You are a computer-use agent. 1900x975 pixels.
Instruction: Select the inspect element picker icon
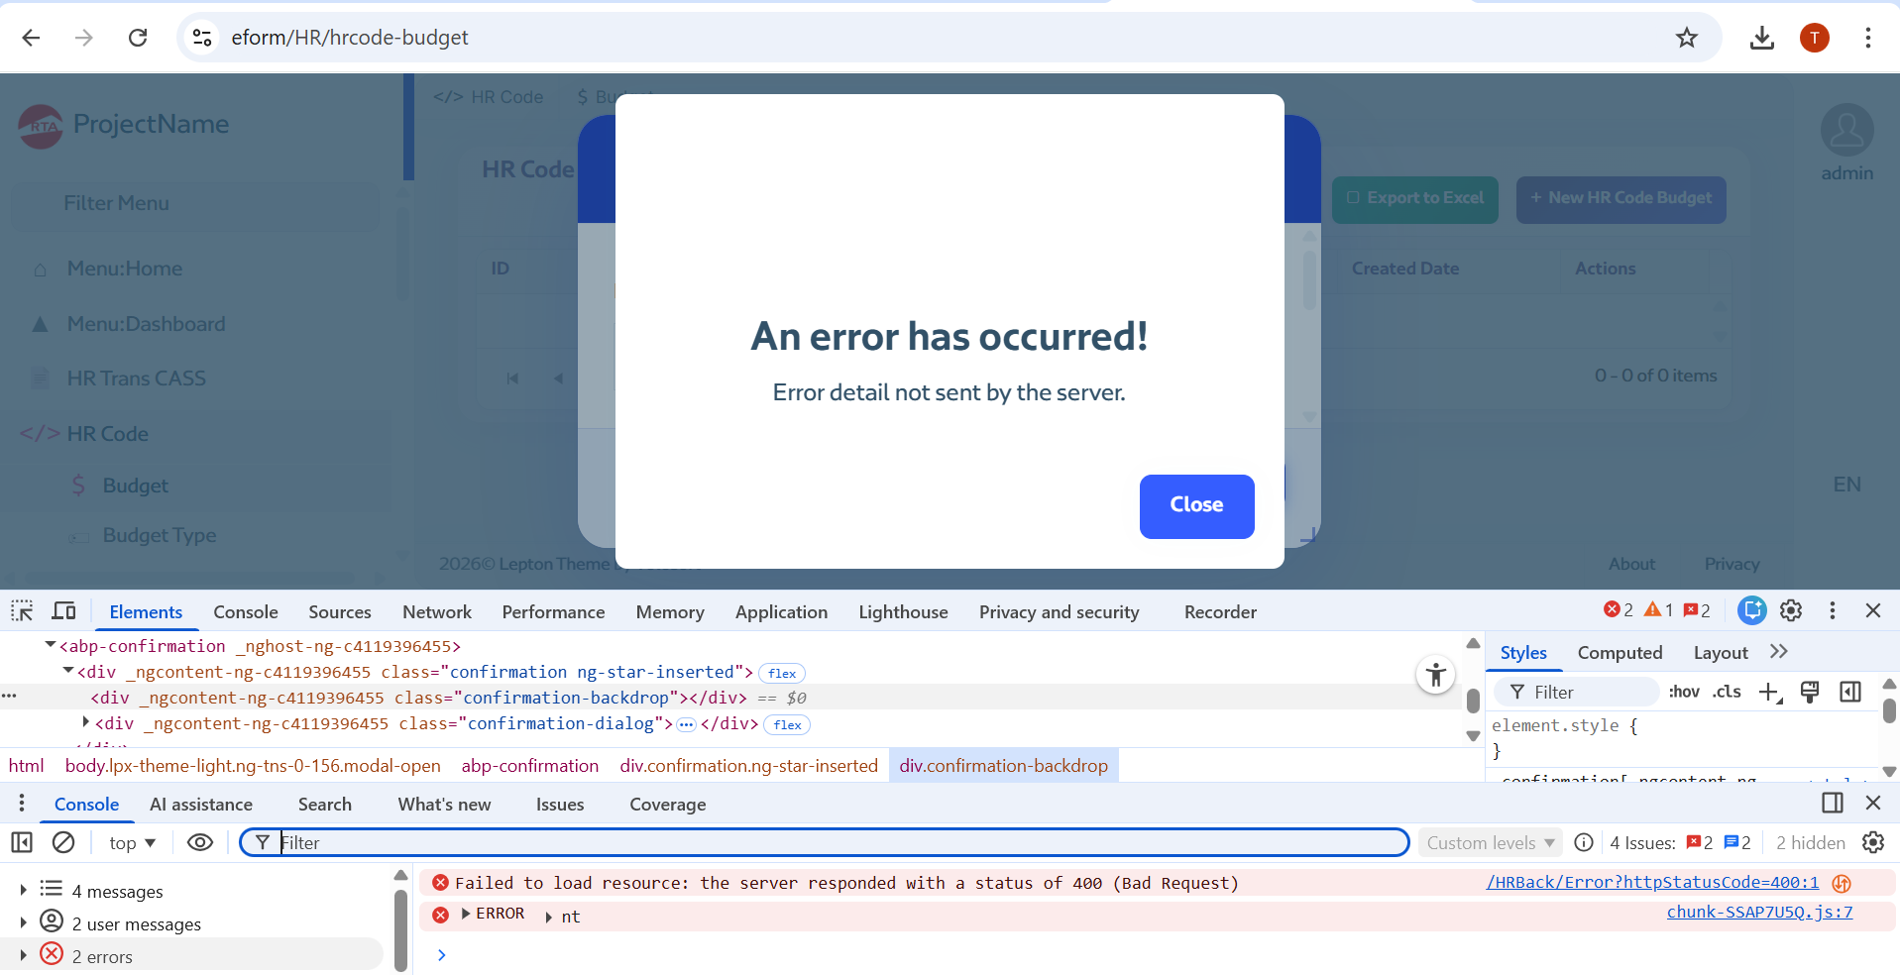(22, 611)
